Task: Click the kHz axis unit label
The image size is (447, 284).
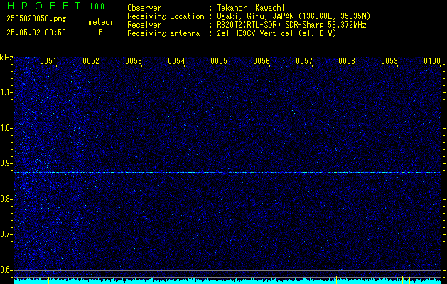Action: 6,58
